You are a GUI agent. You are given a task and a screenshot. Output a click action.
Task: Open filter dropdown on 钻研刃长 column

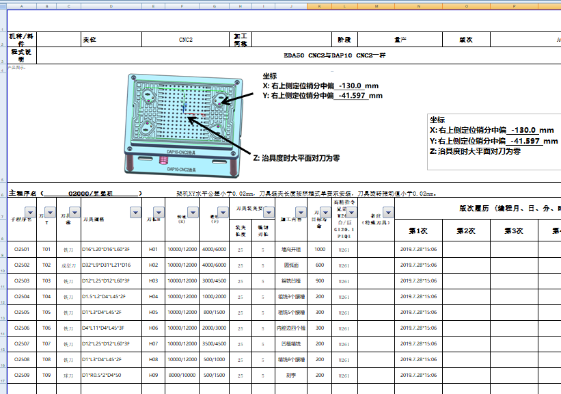[x=269, y=213]
